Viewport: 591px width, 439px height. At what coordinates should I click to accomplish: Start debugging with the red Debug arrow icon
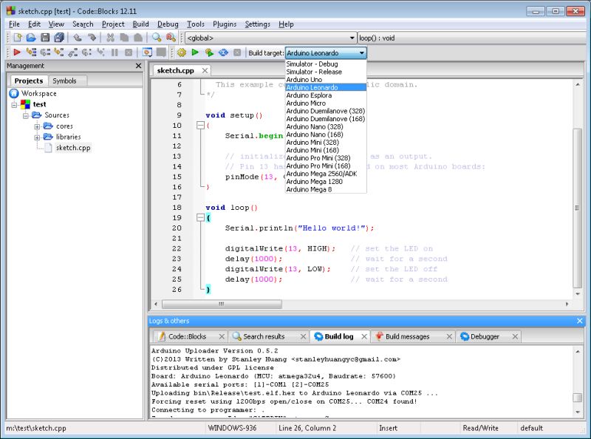pos(16,52)
